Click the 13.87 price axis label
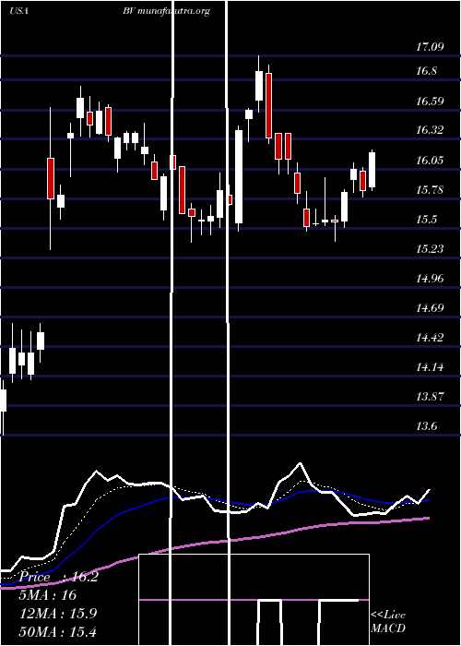This screenshot has width=461, height=646. [430, 397]
